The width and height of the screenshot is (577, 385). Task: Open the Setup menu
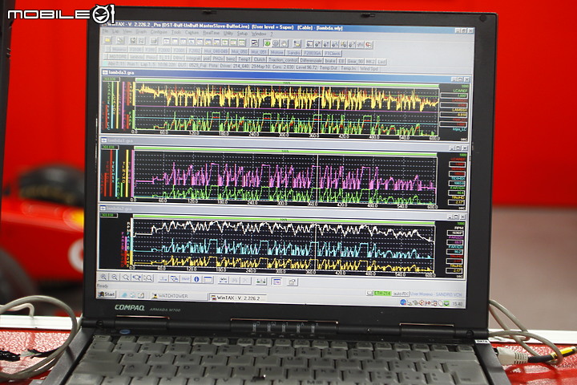point(242,34)
